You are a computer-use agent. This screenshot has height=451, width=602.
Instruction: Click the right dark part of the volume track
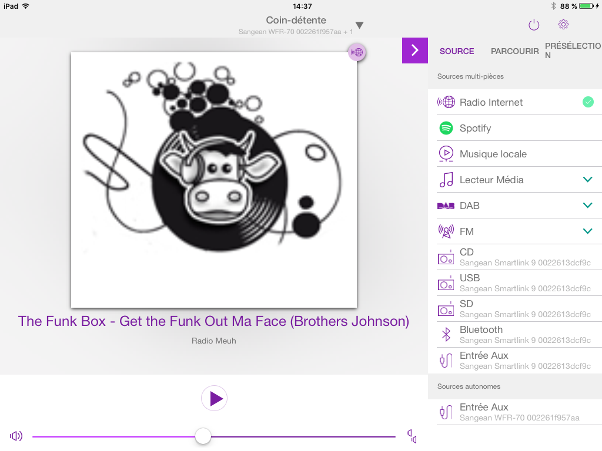pos(303,436)
